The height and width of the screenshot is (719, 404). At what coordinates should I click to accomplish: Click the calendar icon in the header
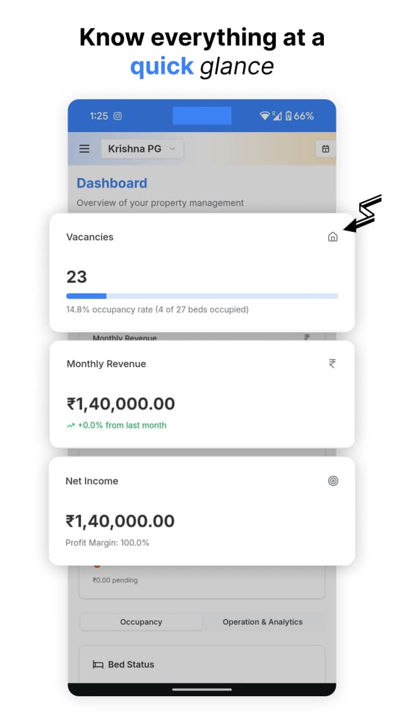325,148
